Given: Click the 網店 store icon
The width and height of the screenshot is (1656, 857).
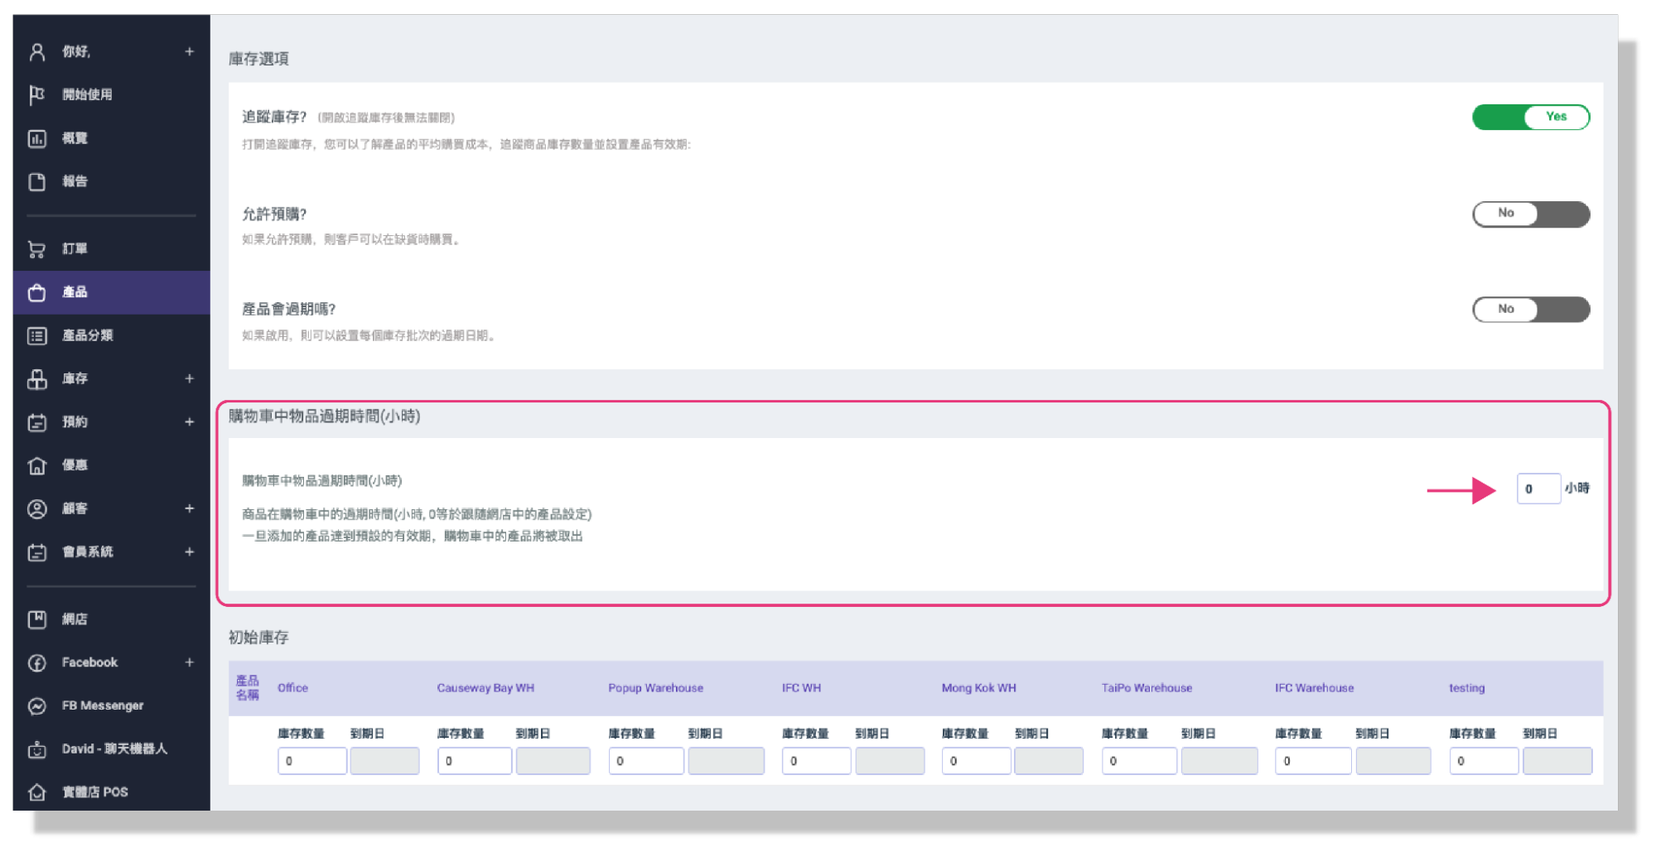Looking at the screenshot, I should [36, 619].
